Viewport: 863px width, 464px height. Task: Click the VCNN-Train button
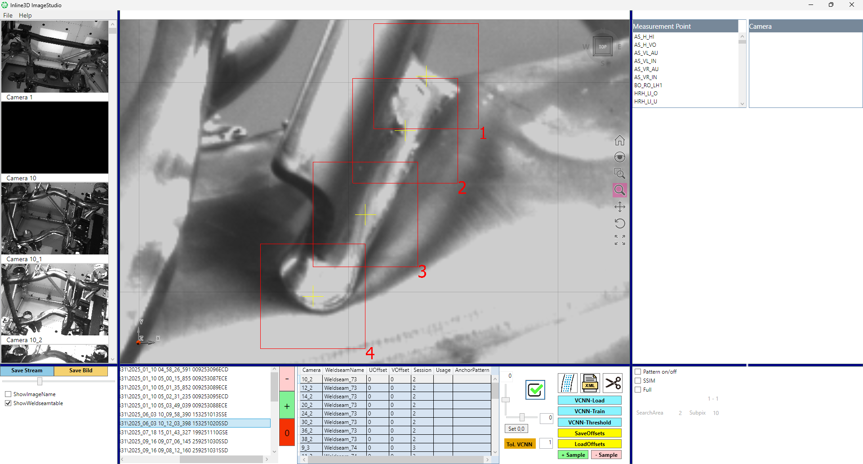tap(589, 411)
